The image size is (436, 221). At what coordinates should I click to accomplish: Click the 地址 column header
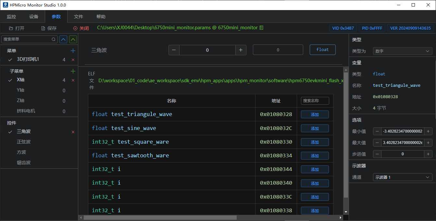coord(276,101)
